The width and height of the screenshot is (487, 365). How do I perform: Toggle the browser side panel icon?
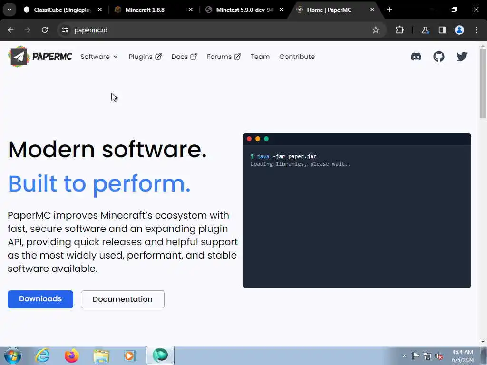442,30
